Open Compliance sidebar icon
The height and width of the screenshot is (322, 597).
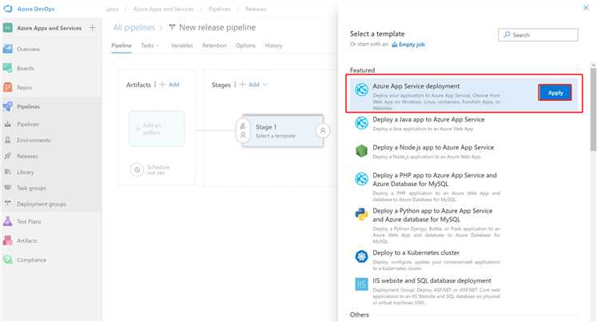point(8,260)
